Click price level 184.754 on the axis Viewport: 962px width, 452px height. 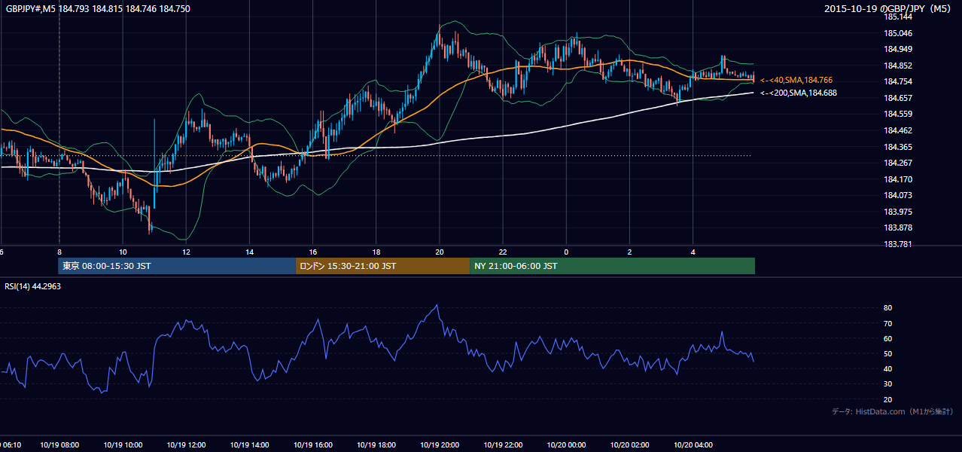click(x=897, y=81)
